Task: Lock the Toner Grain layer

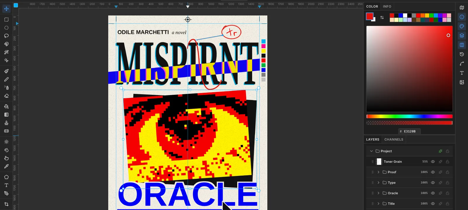Action: point(448,162)
